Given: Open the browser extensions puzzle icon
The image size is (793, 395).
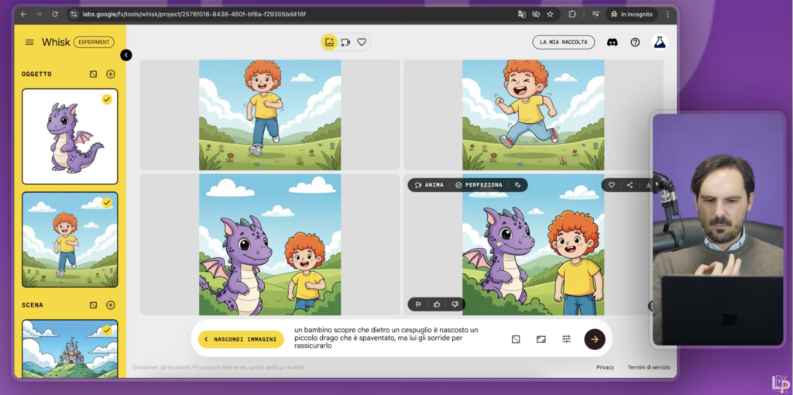Looking at the screenshot, I should (x=572, y=14).
